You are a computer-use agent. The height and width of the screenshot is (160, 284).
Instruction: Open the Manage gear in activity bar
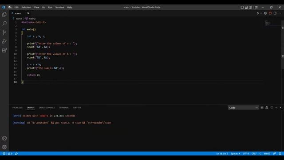pos(4,147)
